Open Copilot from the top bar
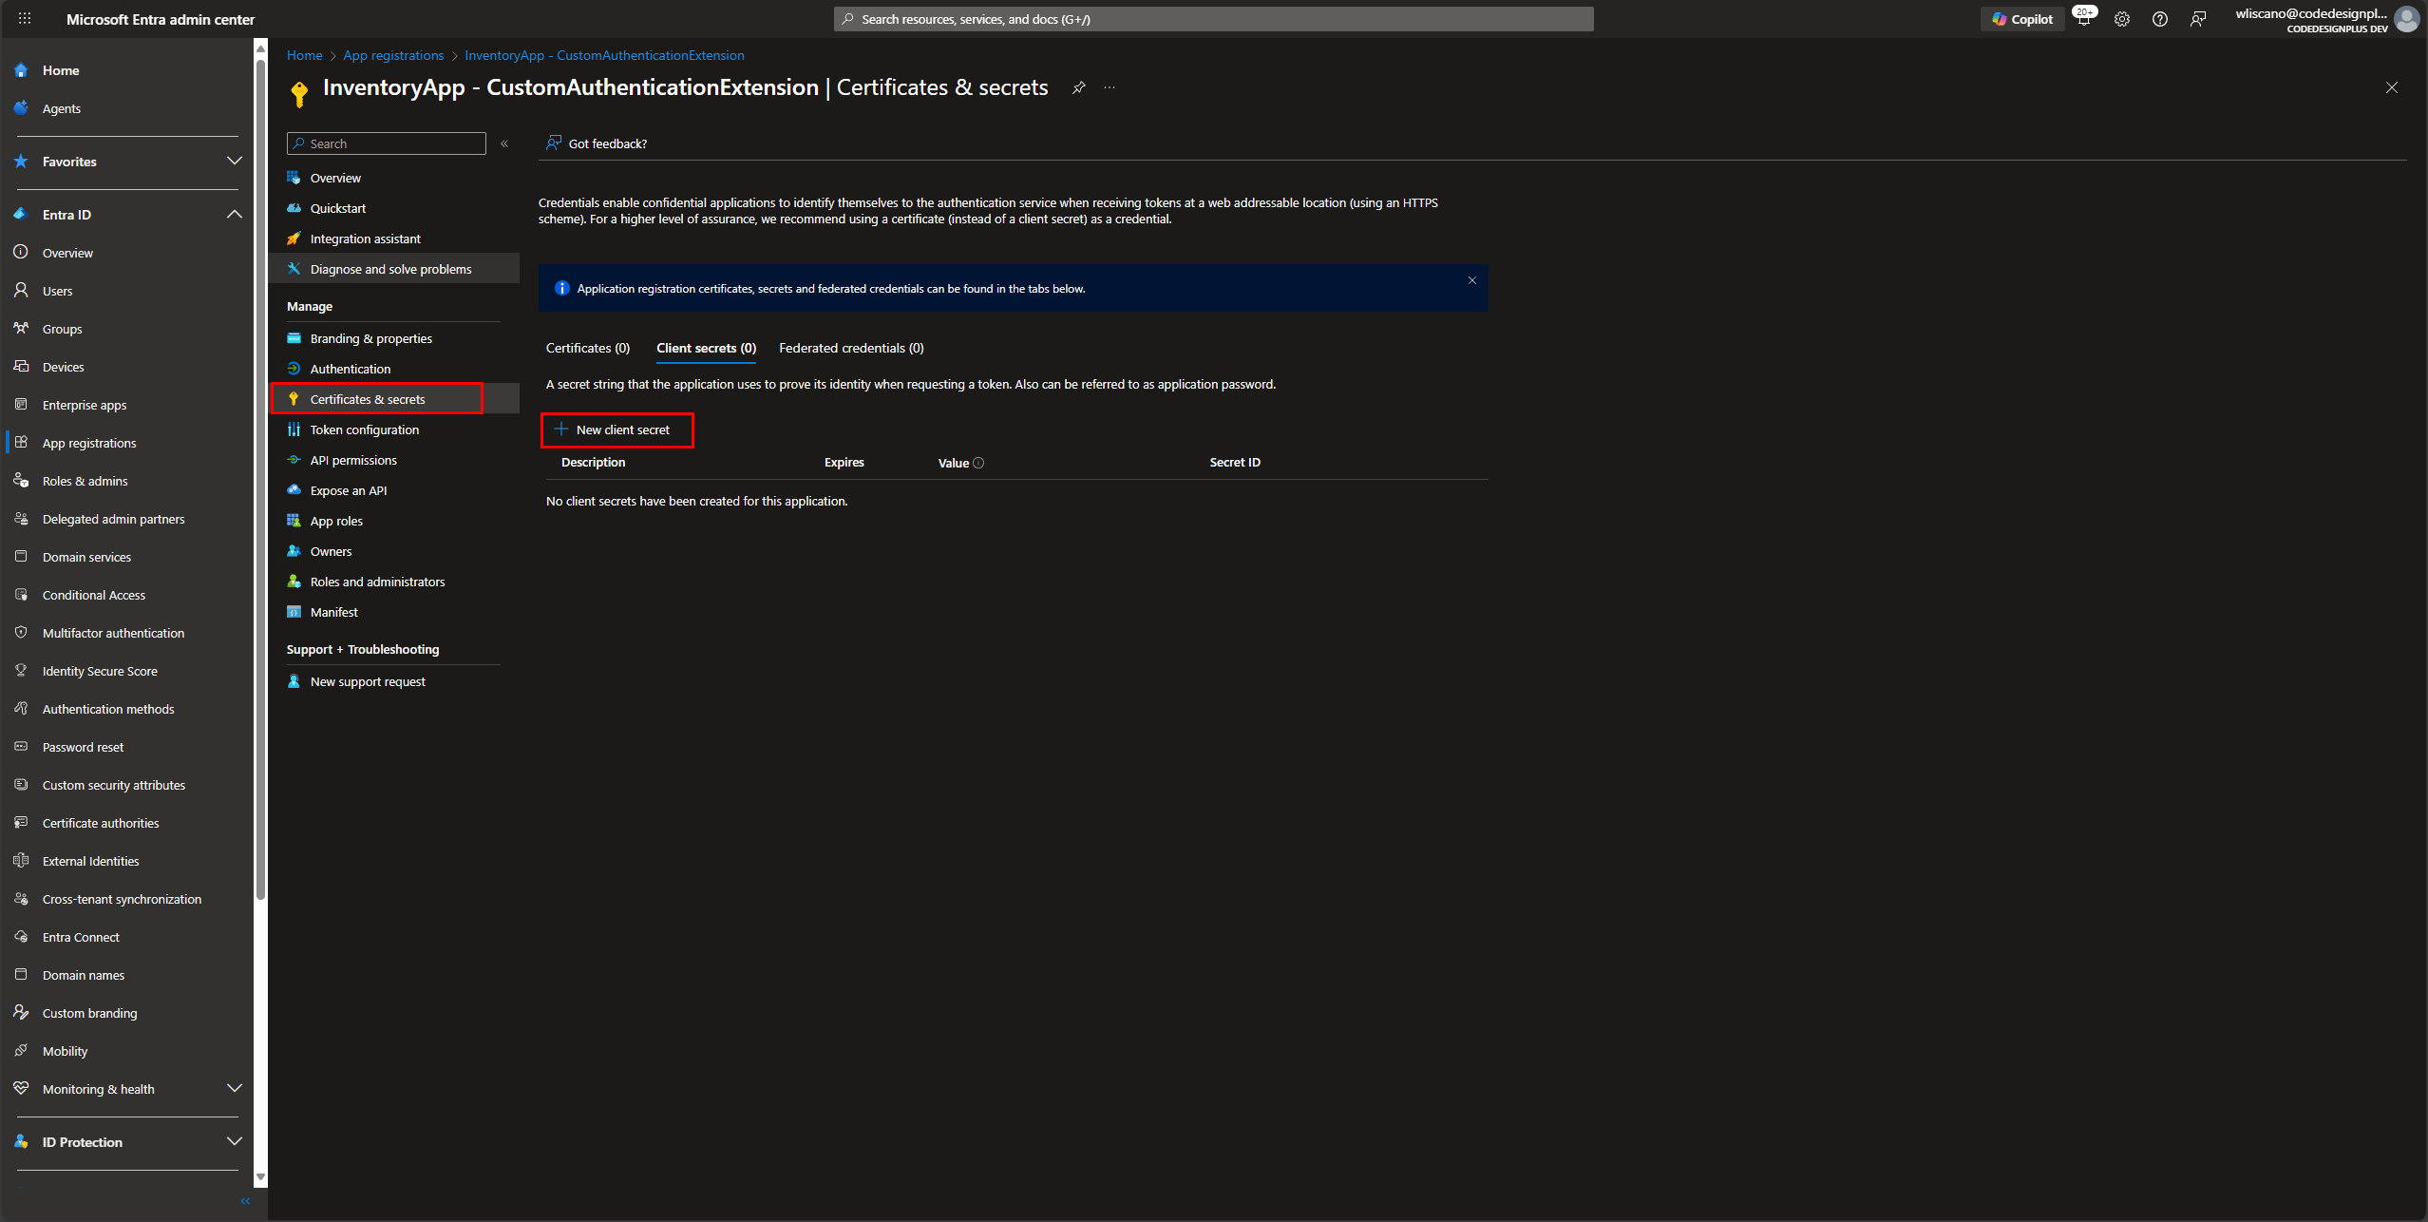Screen dimensions: 2428x1222 click(2022, 19)
